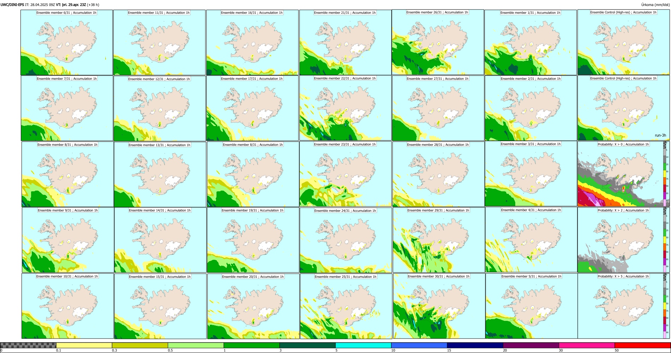671x353 pixels.
Task: Click the '(+38 h)' forecast offset text
Action: [93, 5]
